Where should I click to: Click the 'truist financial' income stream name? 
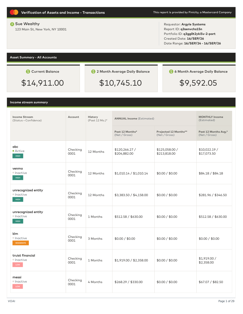(x=24, y=256)
